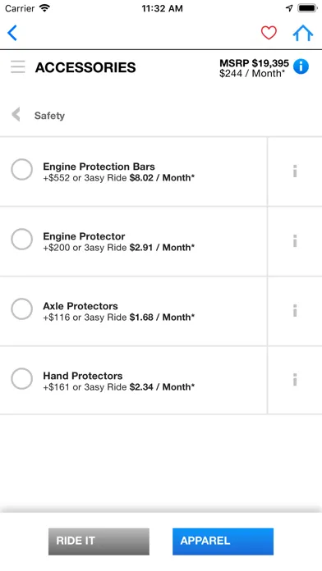The image size is (322, 571).
Task: Open the blue MSRP info icon
Action: coord(301,66)
